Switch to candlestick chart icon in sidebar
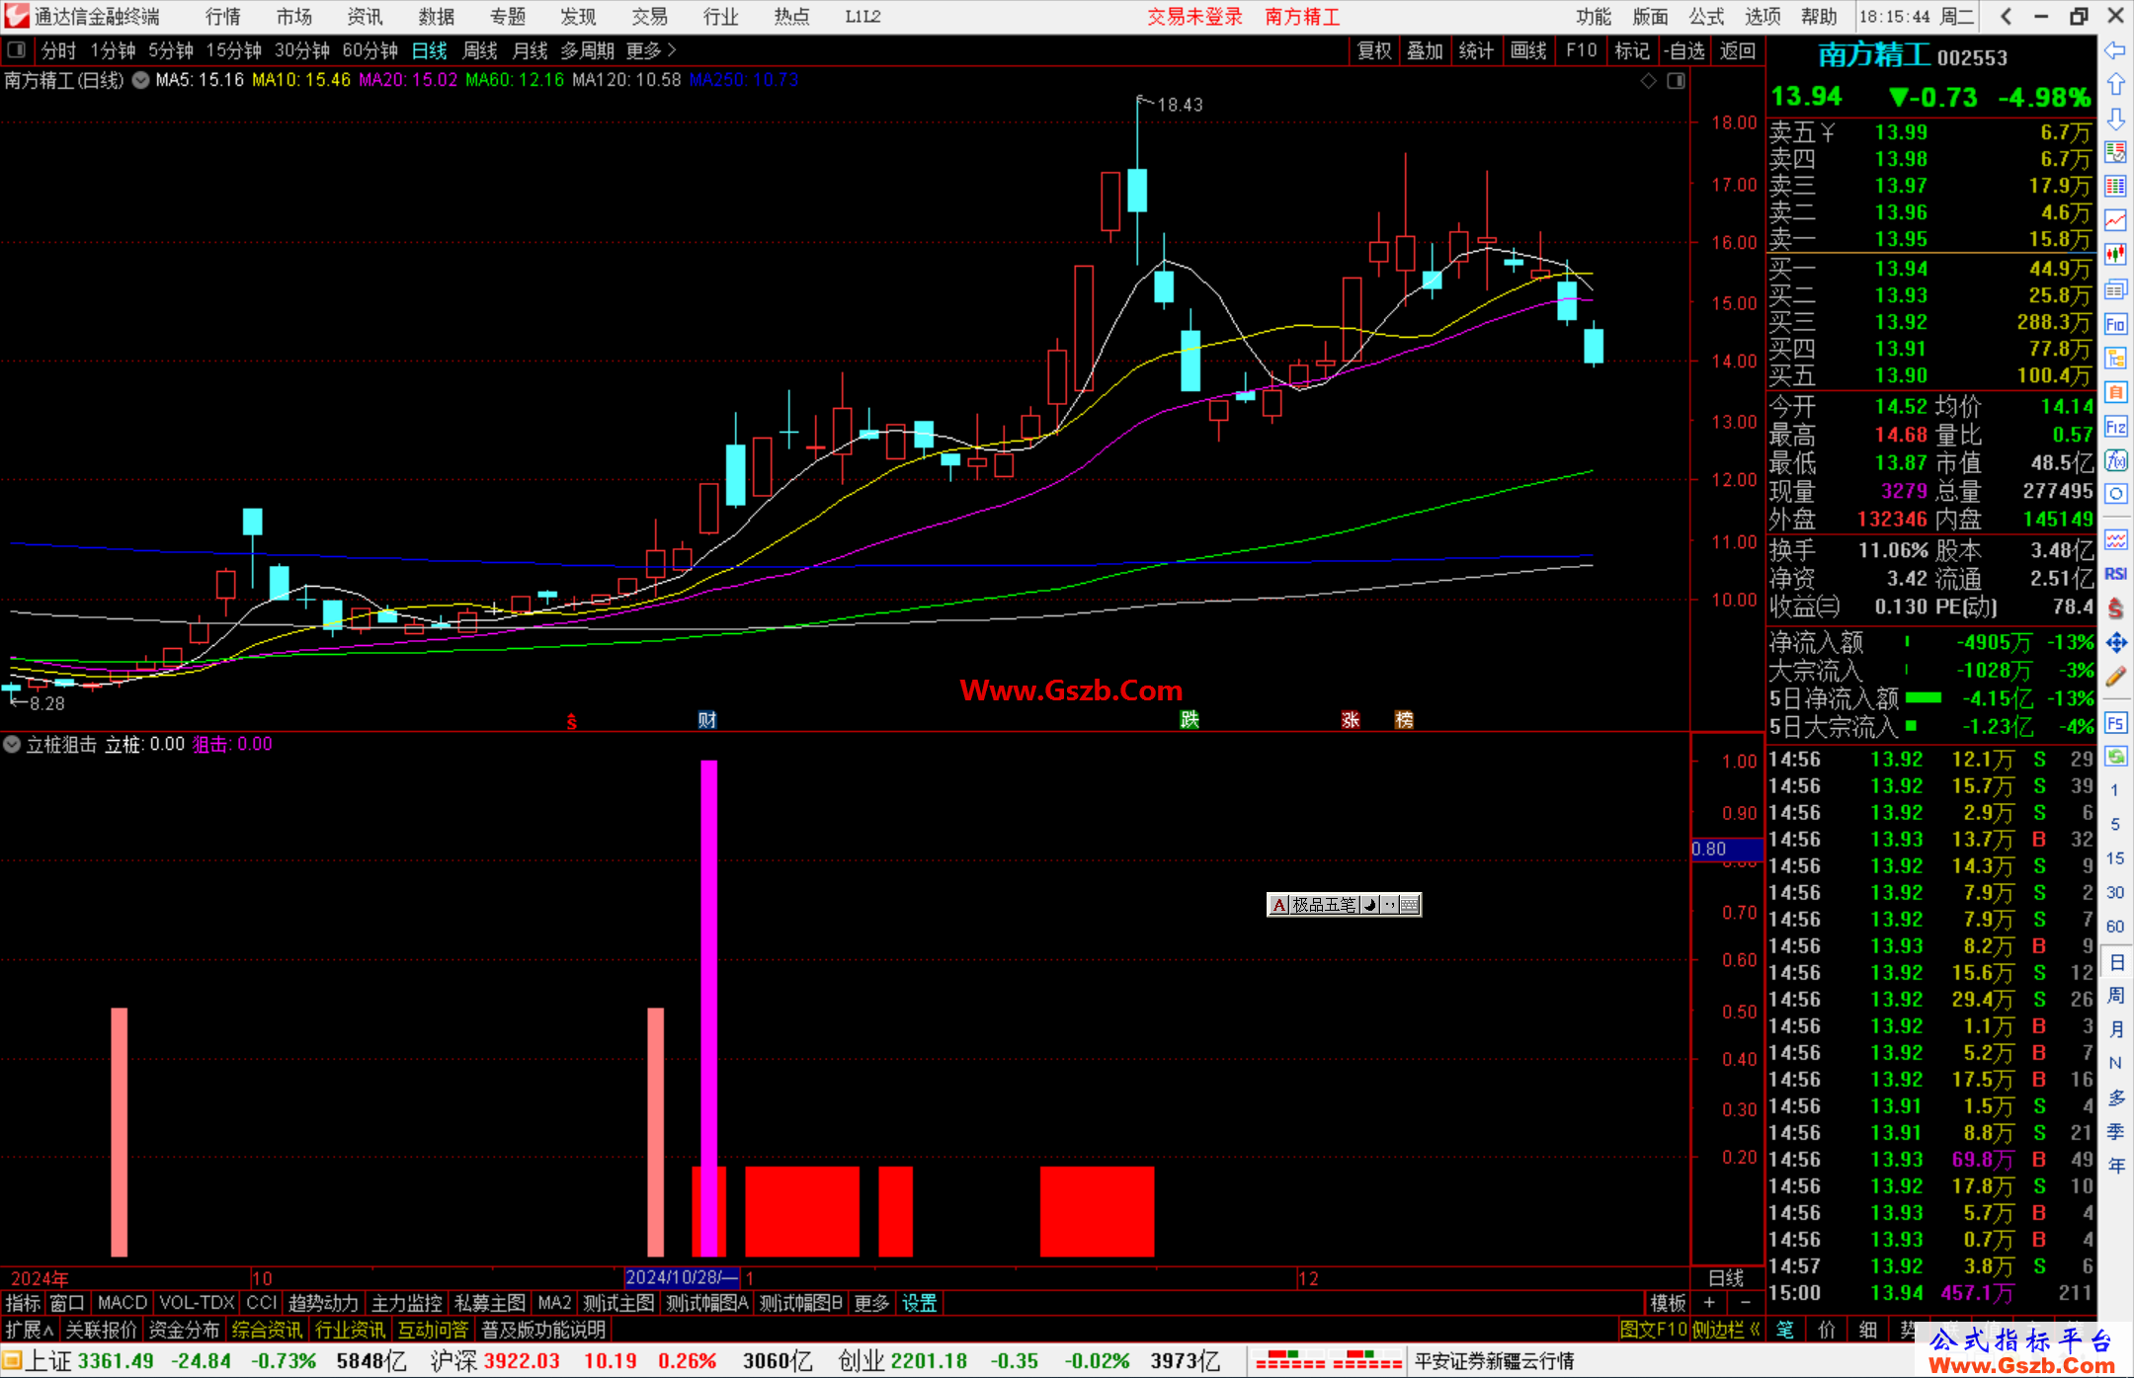The width and height of the screenshot is (2134, 1378). (x=2115, y=255)
